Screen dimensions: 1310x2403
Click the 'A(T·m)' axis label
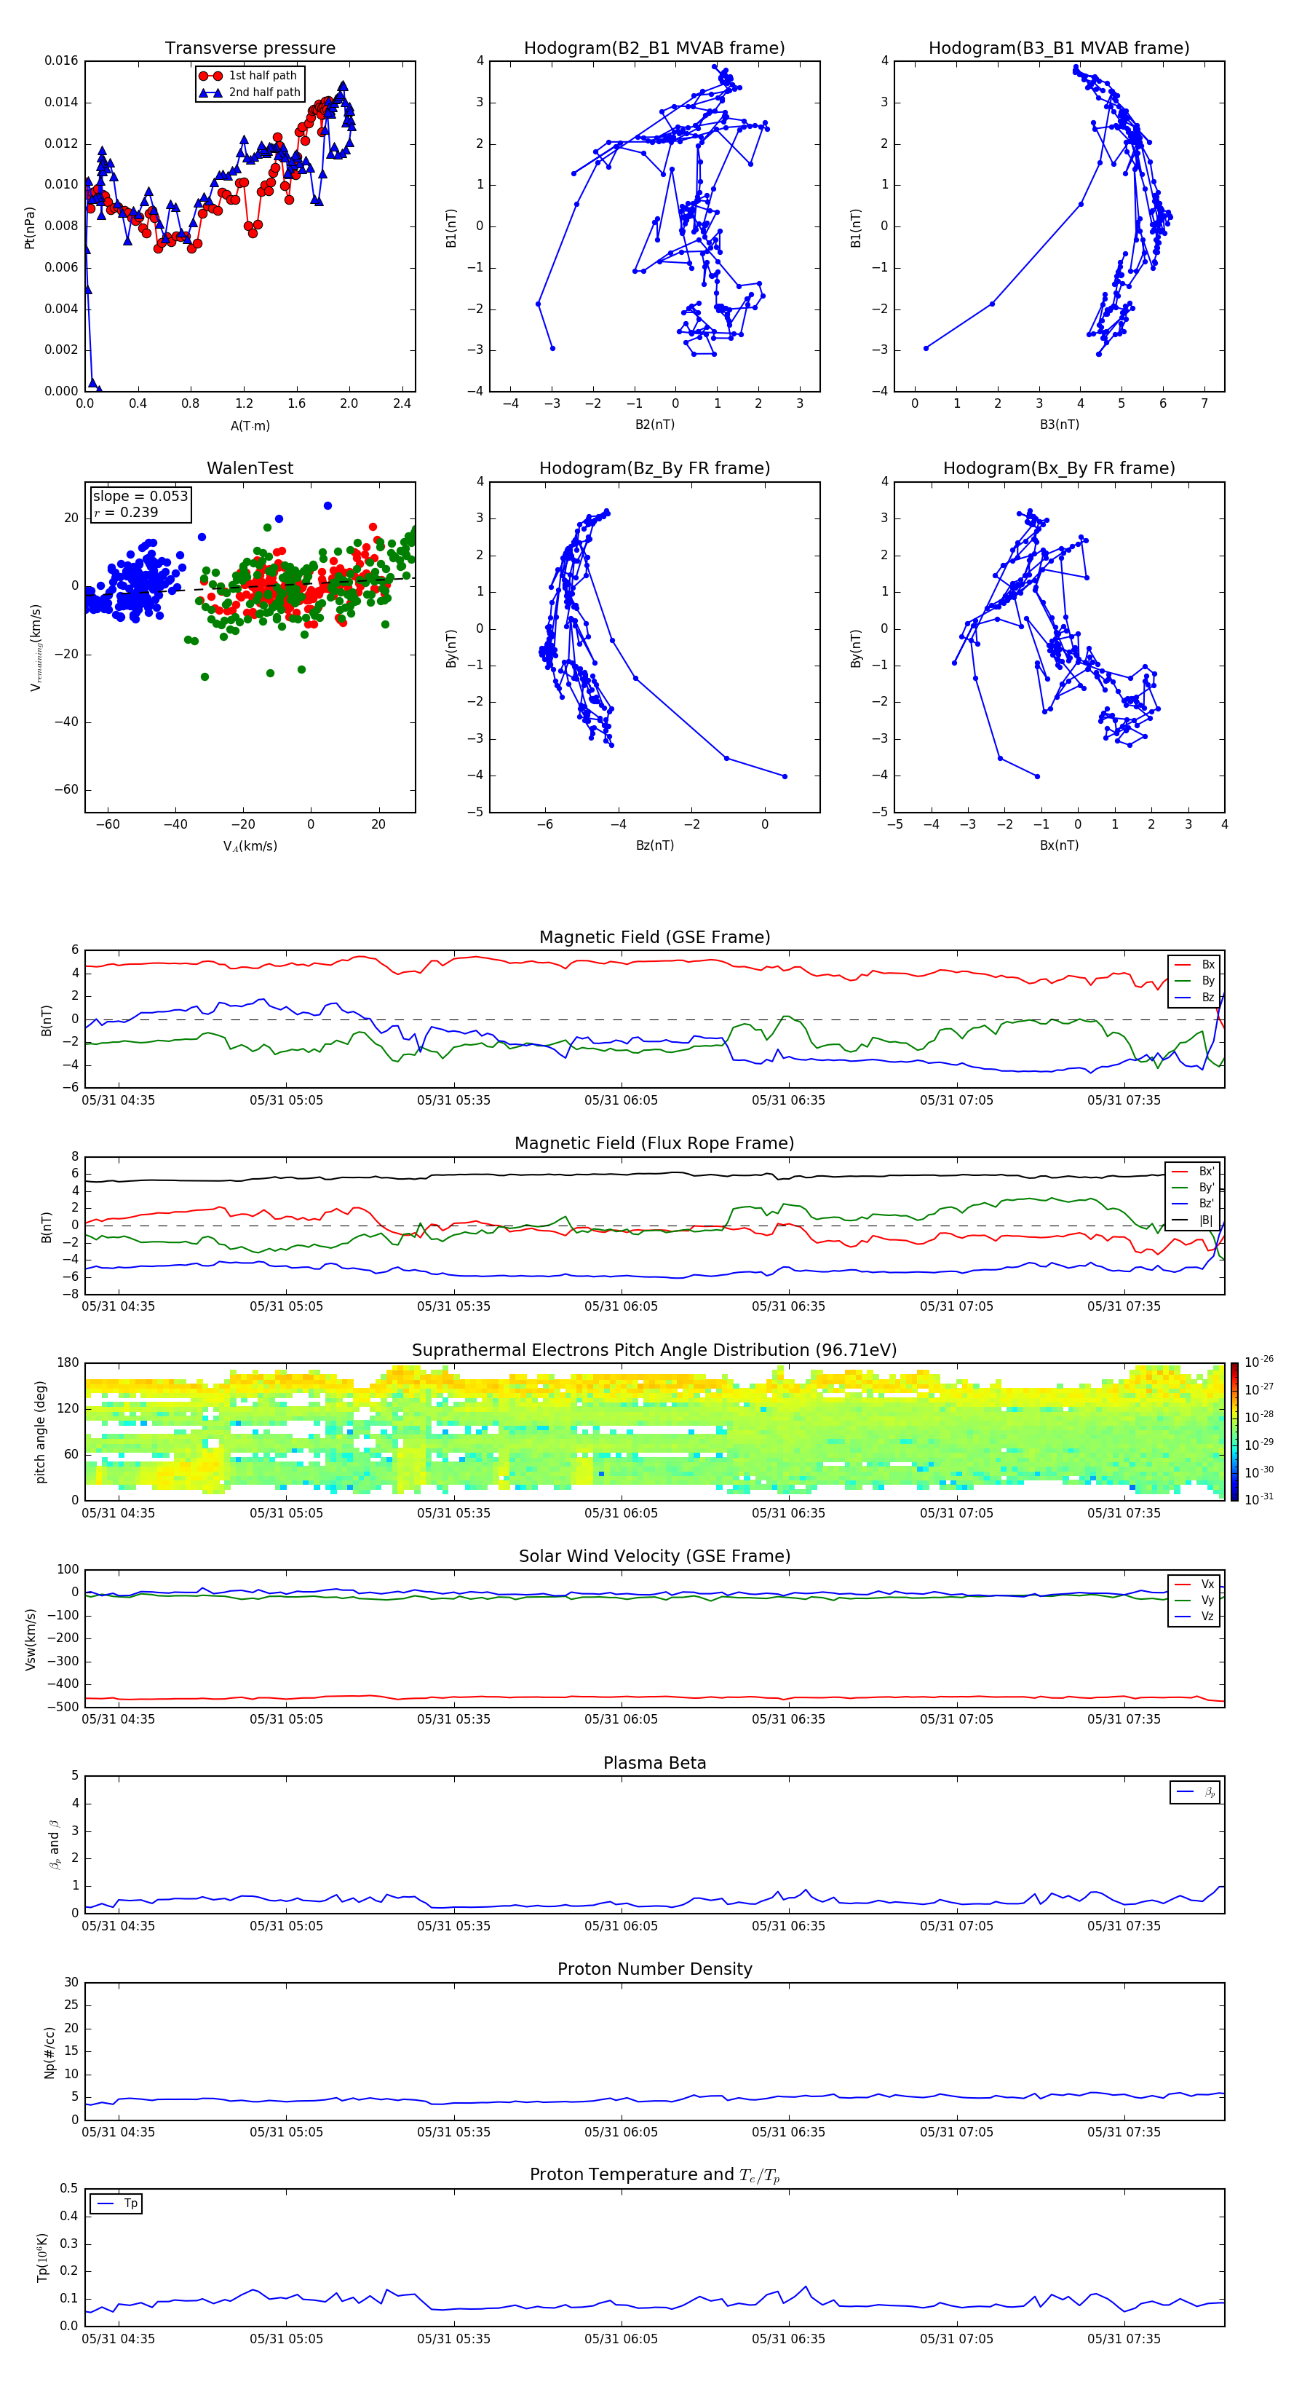point(250,426)
